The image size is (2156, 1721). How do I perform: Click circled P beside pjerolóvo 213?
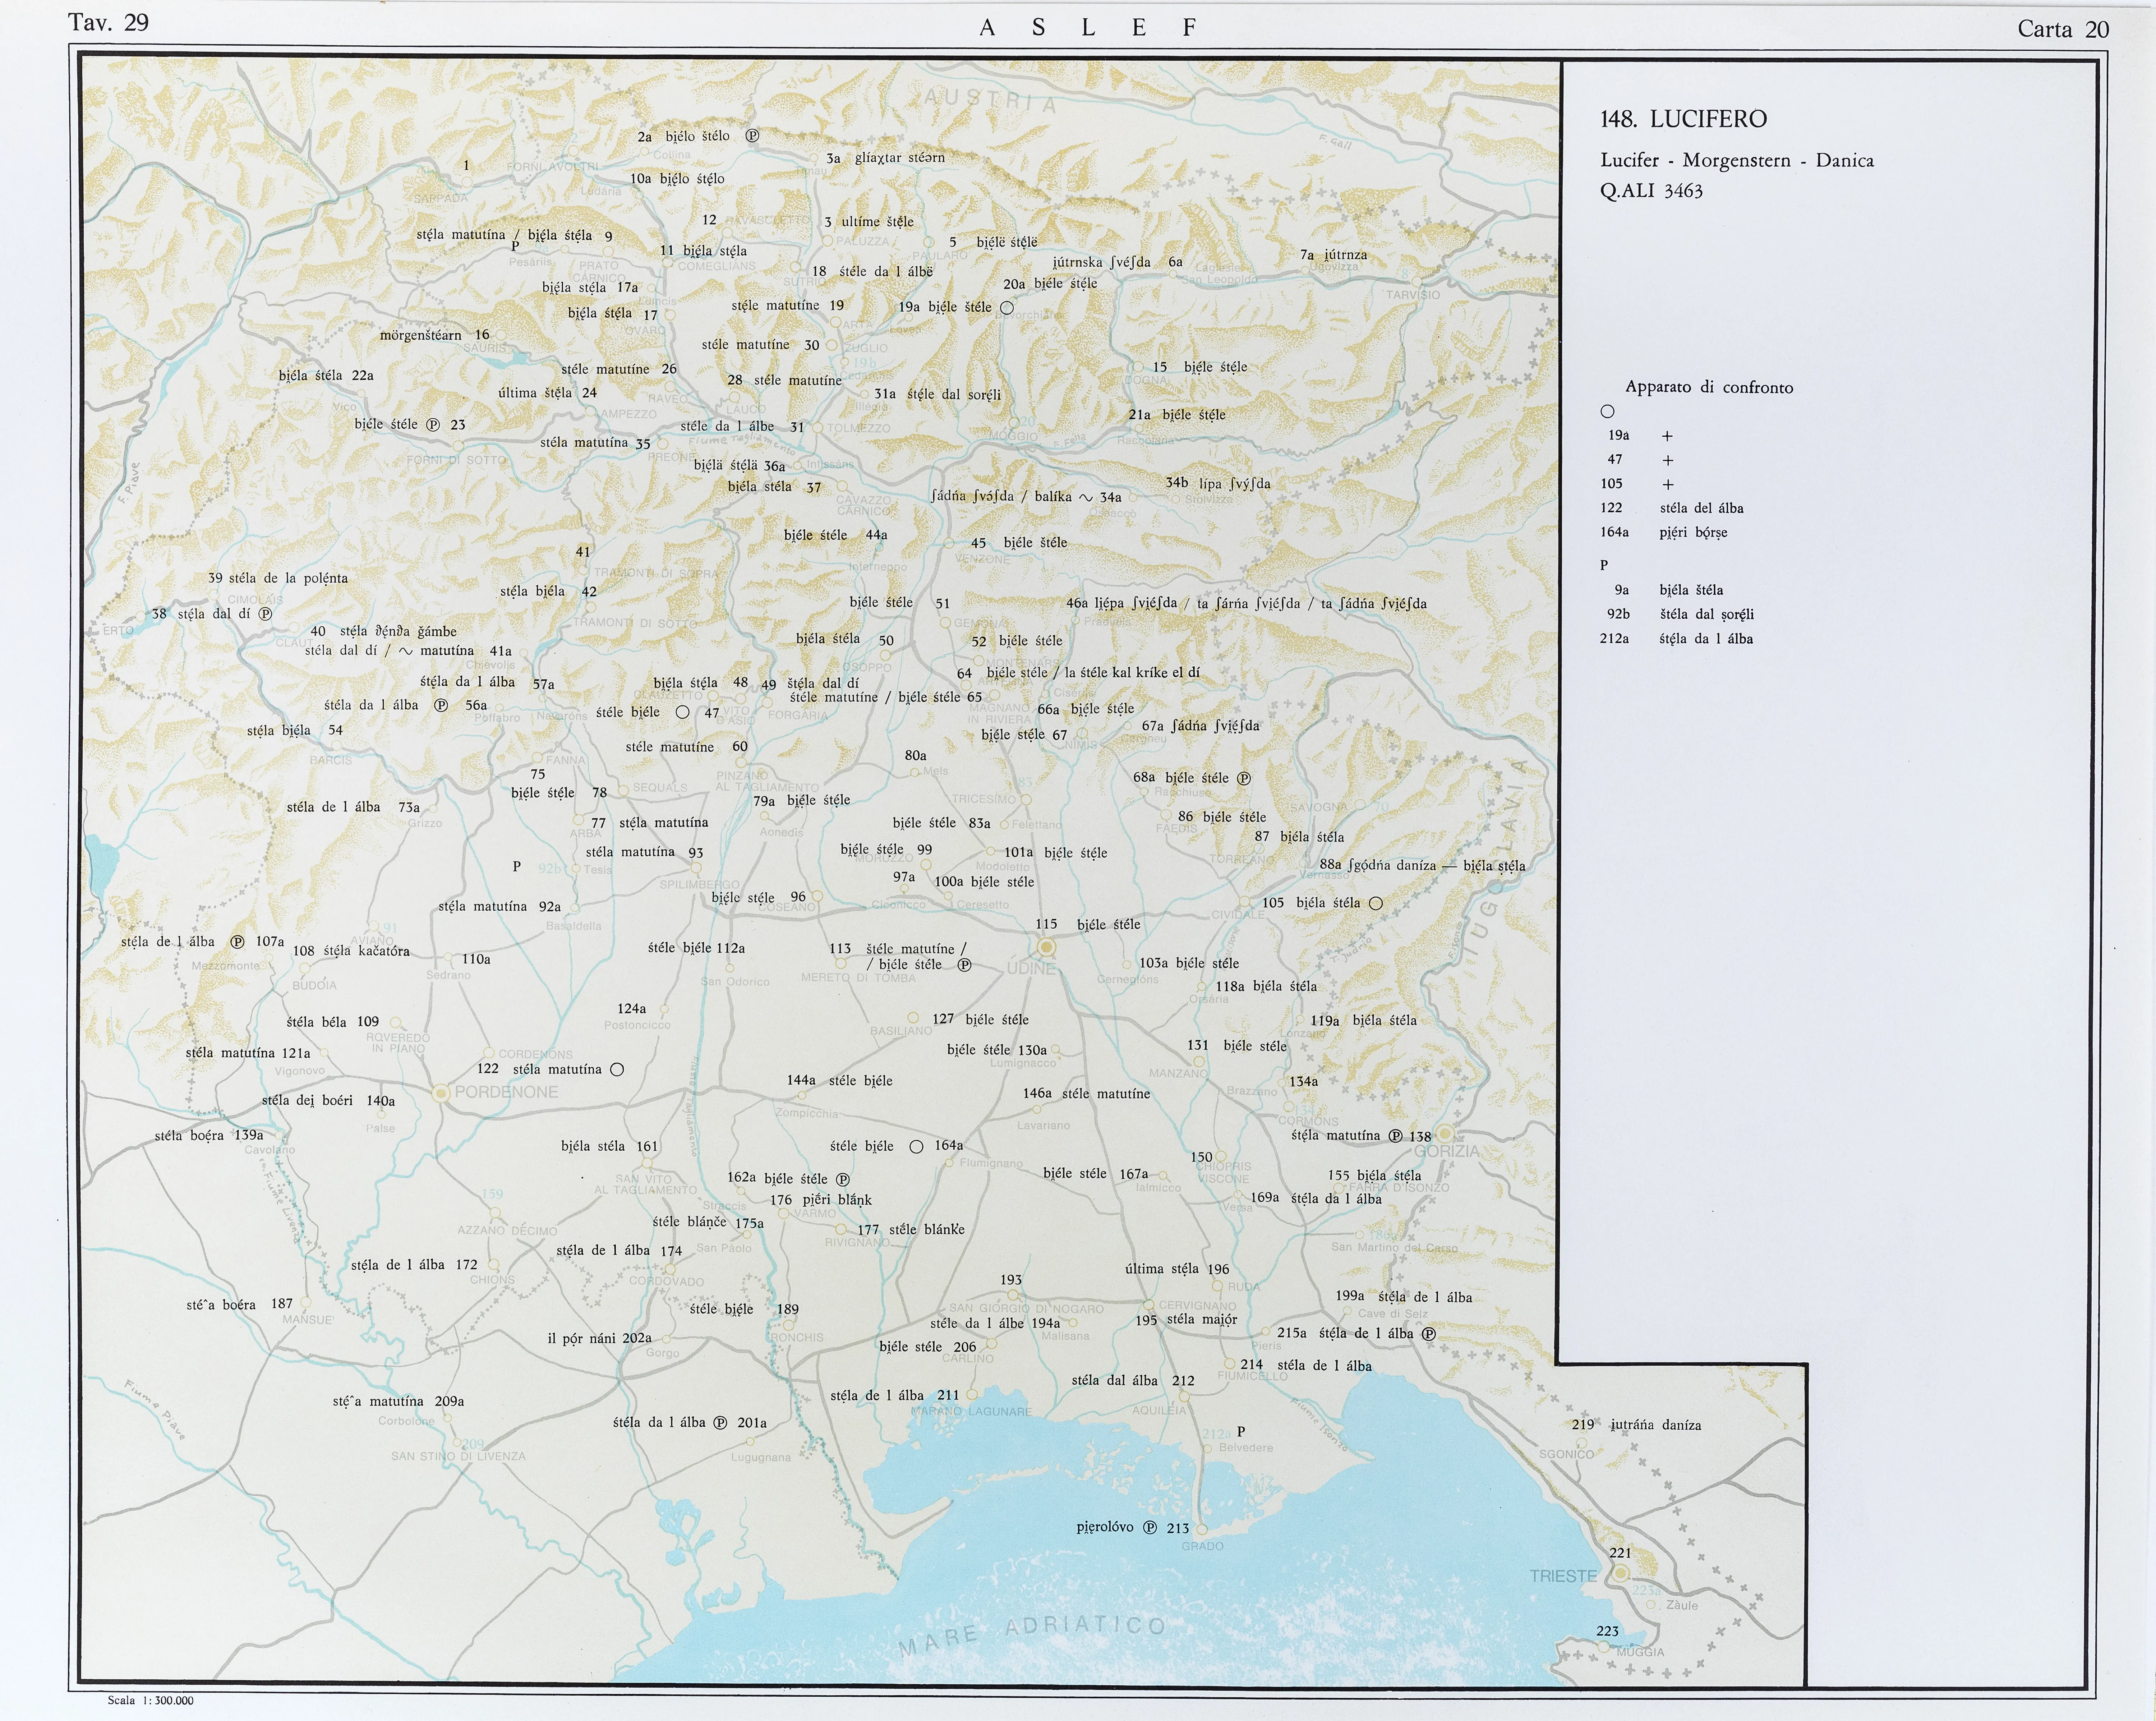tap(1150, 1527)
